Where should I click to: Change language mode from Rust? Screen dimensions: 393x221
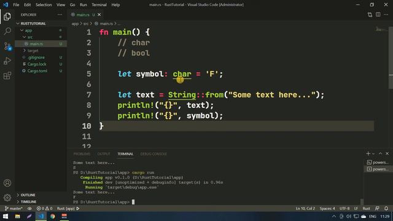(366, 209)
